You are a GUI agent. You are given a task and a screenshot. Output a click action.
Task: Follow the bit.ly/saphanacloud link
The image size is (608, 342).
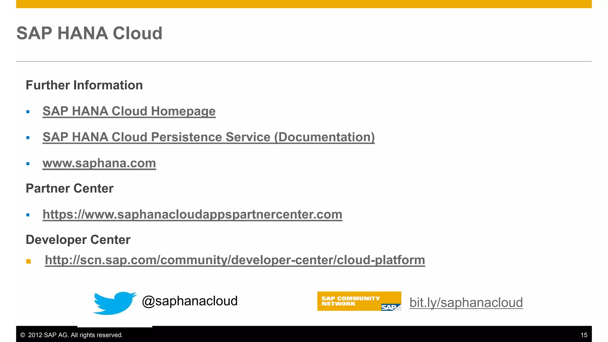466,303
